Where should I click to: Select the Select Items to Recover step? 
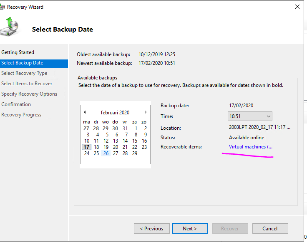[27, 84]
